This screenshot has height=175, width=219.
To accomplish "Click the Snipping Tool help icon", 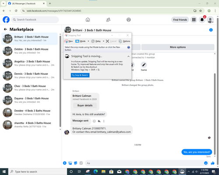I will [x=129, y=47].
